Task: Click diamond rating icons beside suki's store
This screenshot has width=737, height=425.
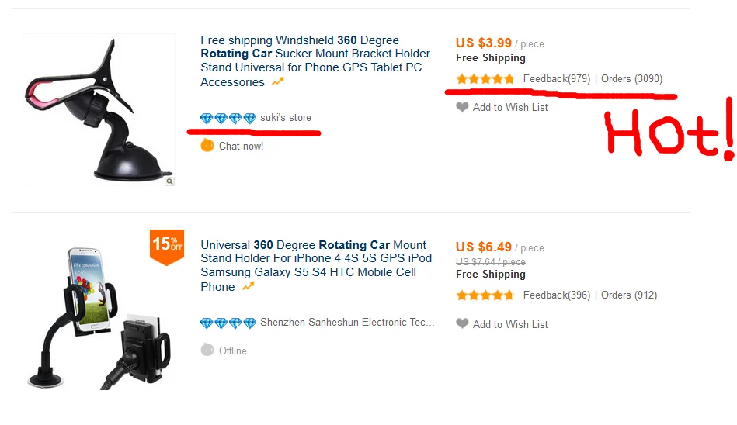Action: click(x=228, y=118)
